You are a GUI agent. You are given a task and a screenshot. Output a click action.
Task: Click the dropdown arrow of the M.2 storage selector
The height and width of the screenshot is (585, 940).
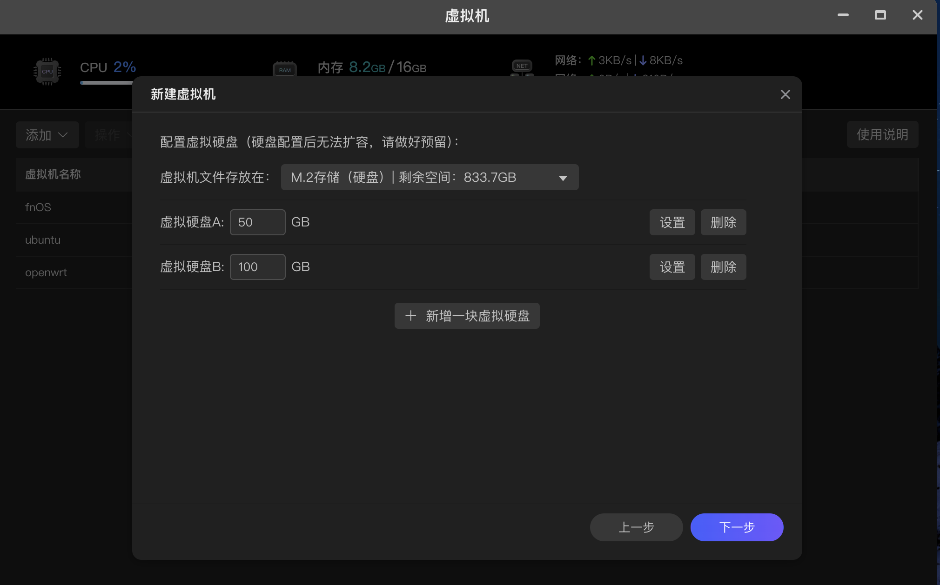(563, 178)
